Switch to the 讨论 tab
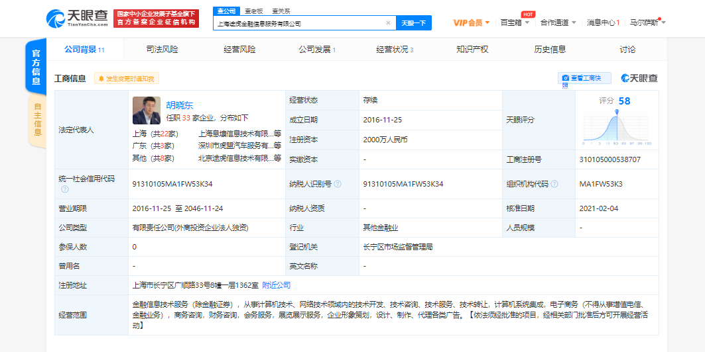Screen dimensions: 705x352 (x=627, y=50)
